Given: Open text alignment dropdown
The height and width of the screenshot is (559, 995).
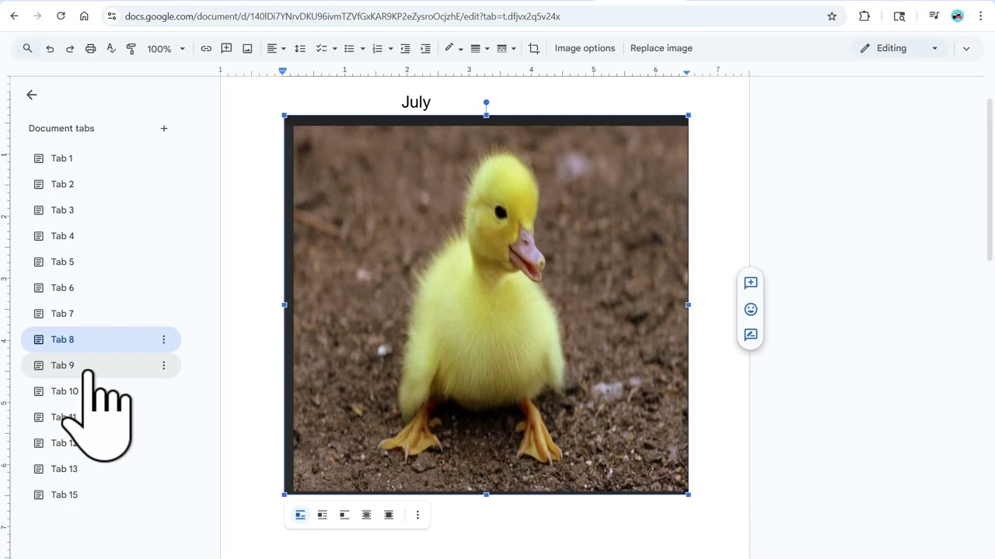Looking at the screenshot, I should tap(276, 48).
